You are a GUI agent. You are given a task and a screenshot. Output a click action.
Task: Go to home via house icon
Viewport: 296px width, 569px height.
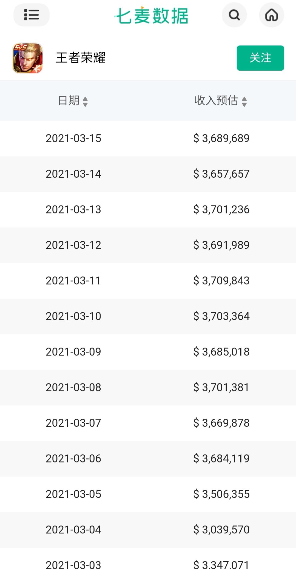pyautogui.click(x=271, y=15)
